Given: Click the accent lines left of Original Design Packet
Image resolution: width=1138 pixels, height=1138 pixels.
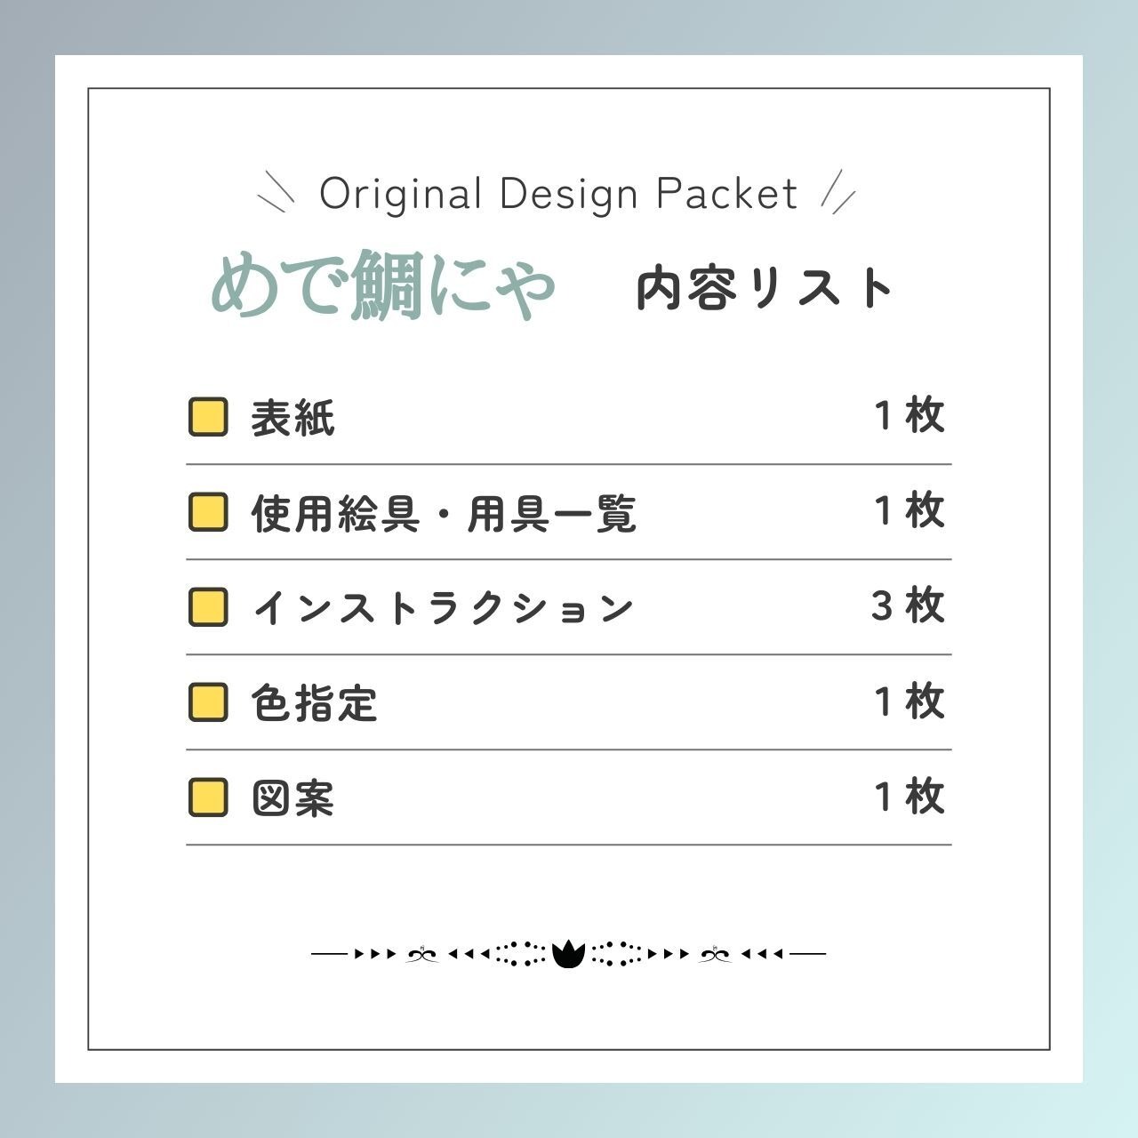Looking at the screenshot, I should pyautogui.click(x=276, y=191).
